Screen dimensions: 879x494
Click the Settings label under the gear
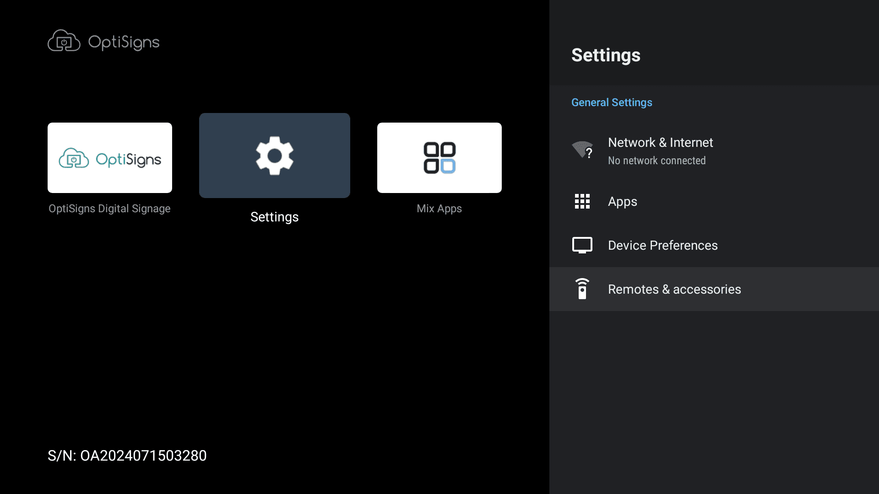[x=274, y=217]
